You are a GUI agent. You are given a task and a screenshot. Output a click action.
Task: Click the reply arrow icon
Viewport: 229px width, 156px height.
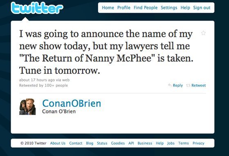coord(170,85)
